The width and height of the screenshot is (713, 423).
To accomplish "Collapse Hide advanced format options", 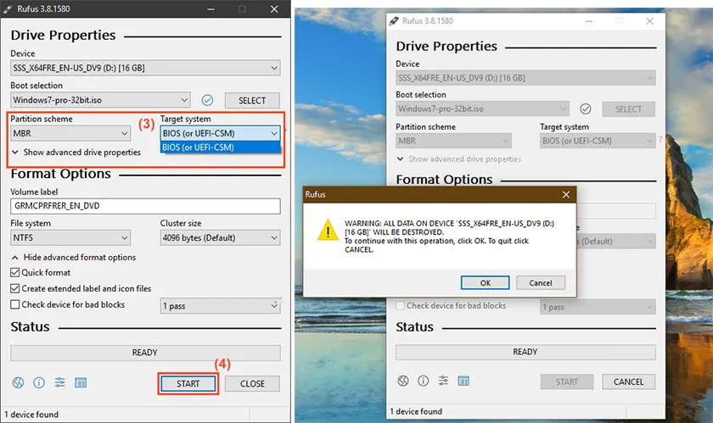I will 73,258.
